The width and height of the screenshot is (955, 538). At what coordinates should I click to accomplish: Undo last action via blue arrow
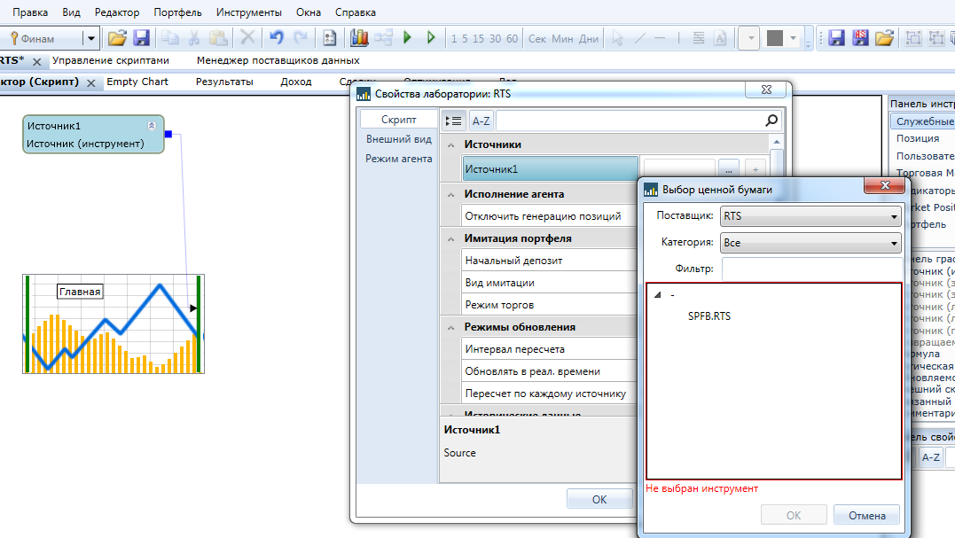277,38
